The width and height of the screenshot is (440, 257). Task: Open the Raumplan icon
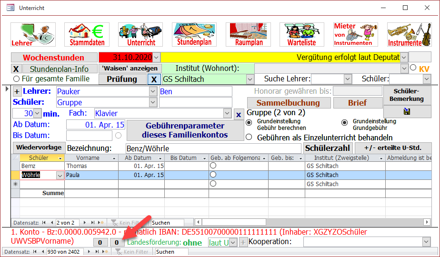coord(248,34)
